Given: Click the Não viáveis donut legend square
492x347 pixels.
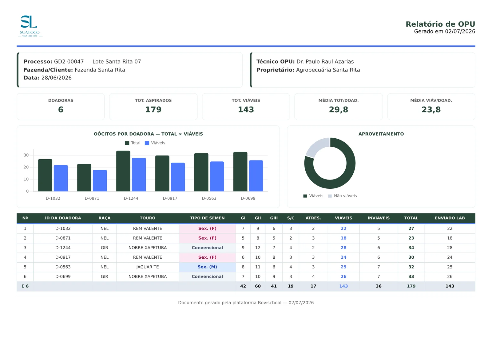Looking at the screenshot, I should [330, 196].
